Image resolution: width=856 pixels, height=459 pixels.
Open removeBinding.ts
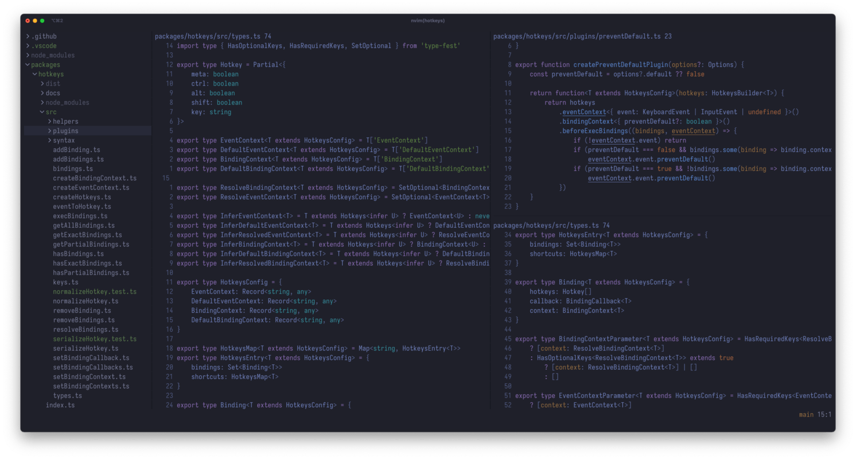pyautogui.click(x=82, y=311)
